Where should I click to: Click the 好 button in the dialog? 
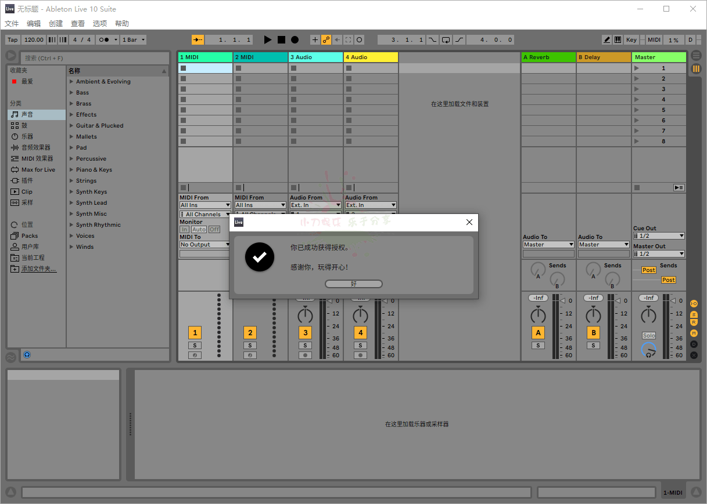click(353, 283)
